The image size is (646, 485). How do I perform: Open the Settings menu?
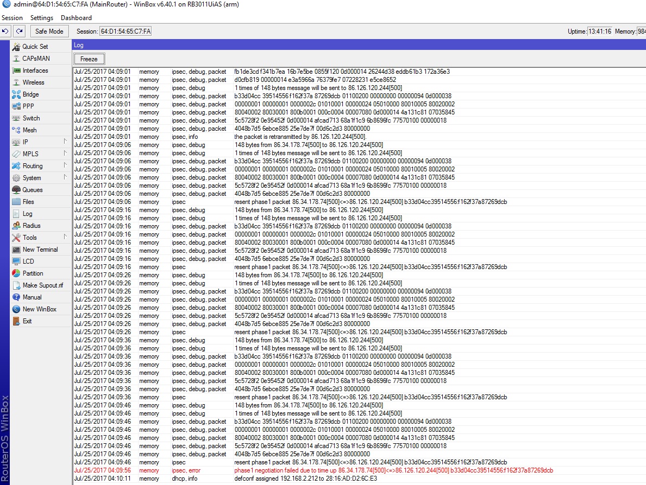click(x=42, y=18)
